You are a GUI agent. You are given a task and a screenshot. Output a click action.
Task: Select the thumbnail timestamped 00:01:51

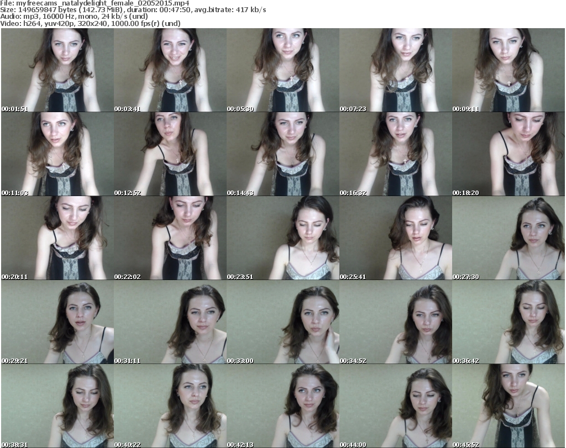click(x=57, y=70)
